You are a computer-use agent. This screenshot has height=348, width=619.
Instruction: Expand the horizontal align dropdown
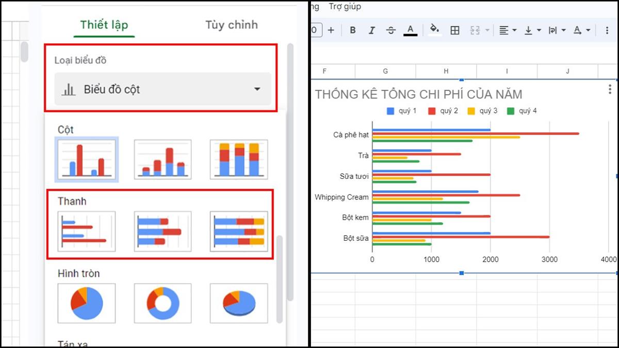508,30
